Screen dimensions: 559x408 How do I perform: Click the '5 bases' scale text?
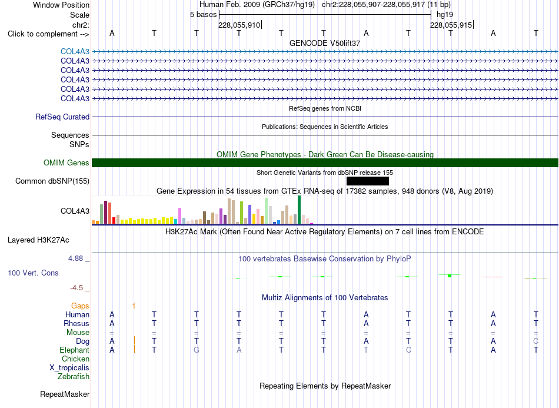pyautogui.click(x=203, y=15)
